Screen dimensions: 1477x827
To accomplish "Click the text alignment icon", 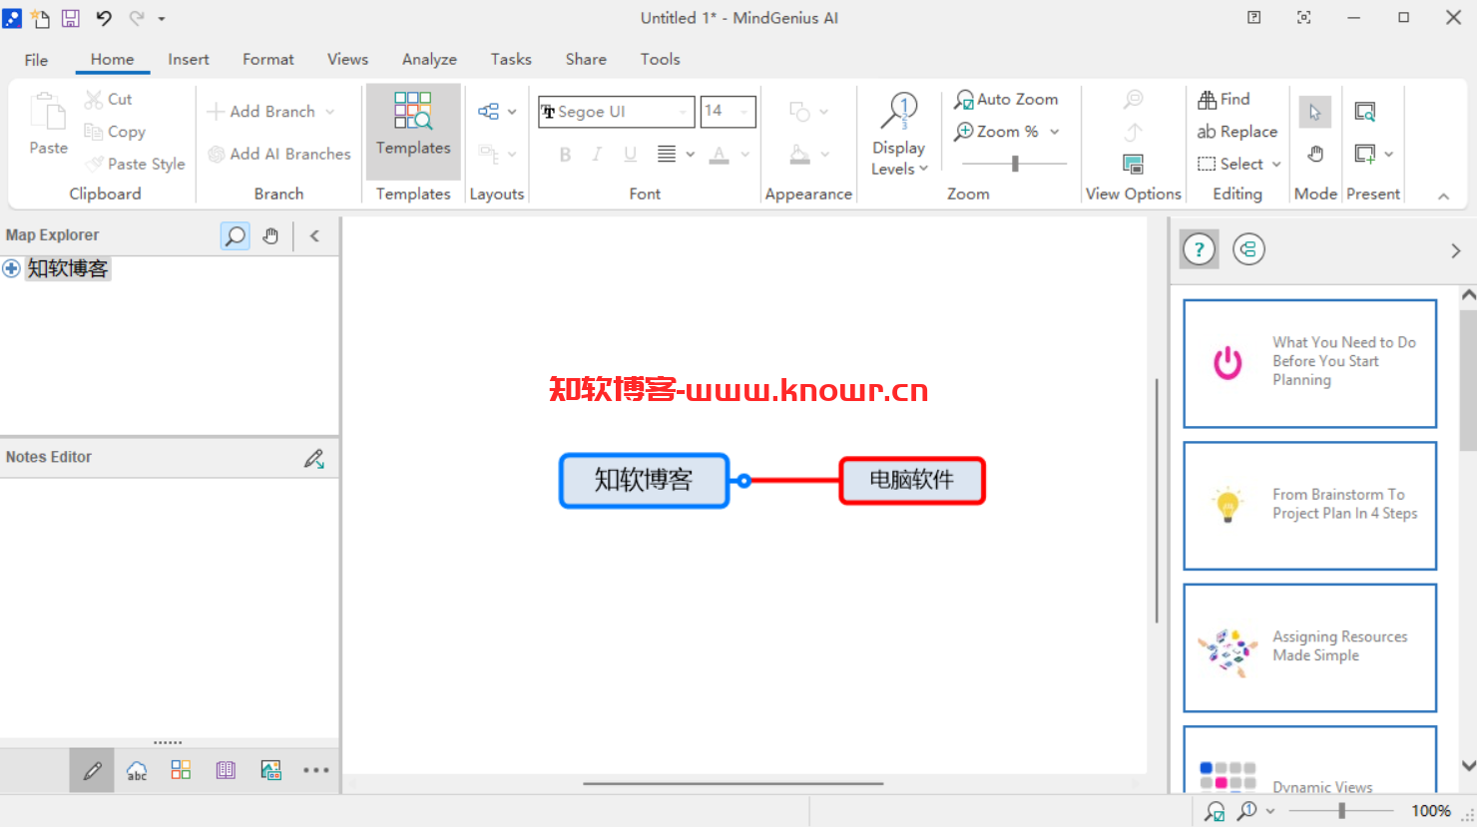I will point(667,154).
